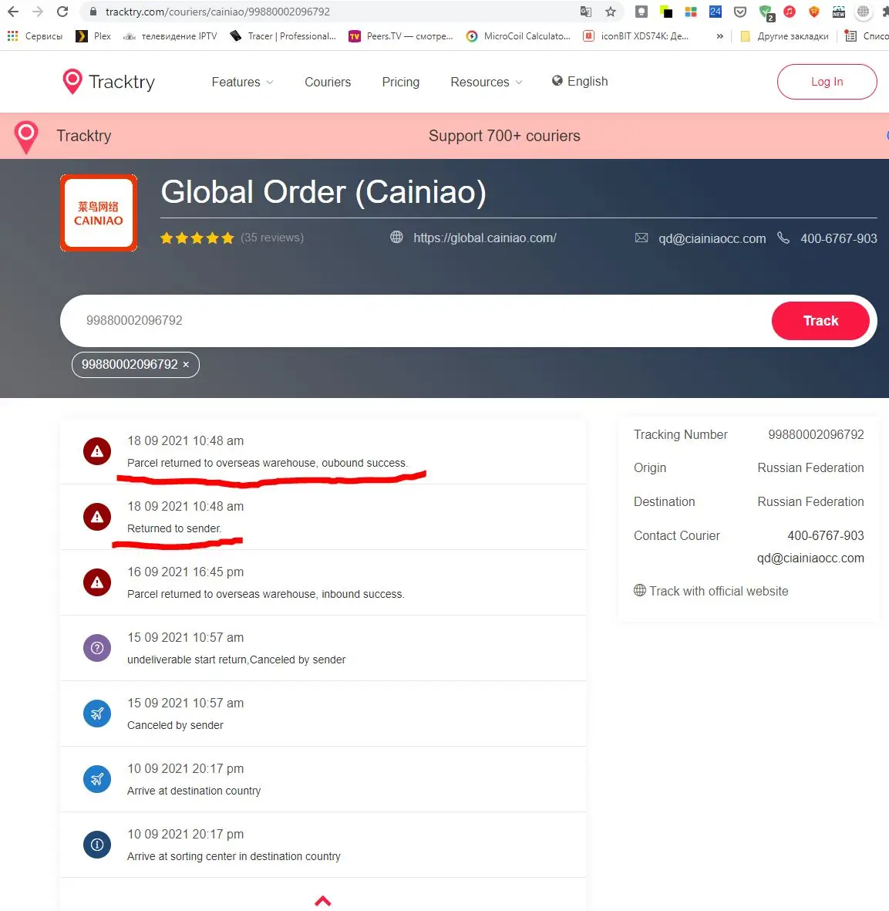
Task: Open the Pricing menu item
Action: [401, 82]
